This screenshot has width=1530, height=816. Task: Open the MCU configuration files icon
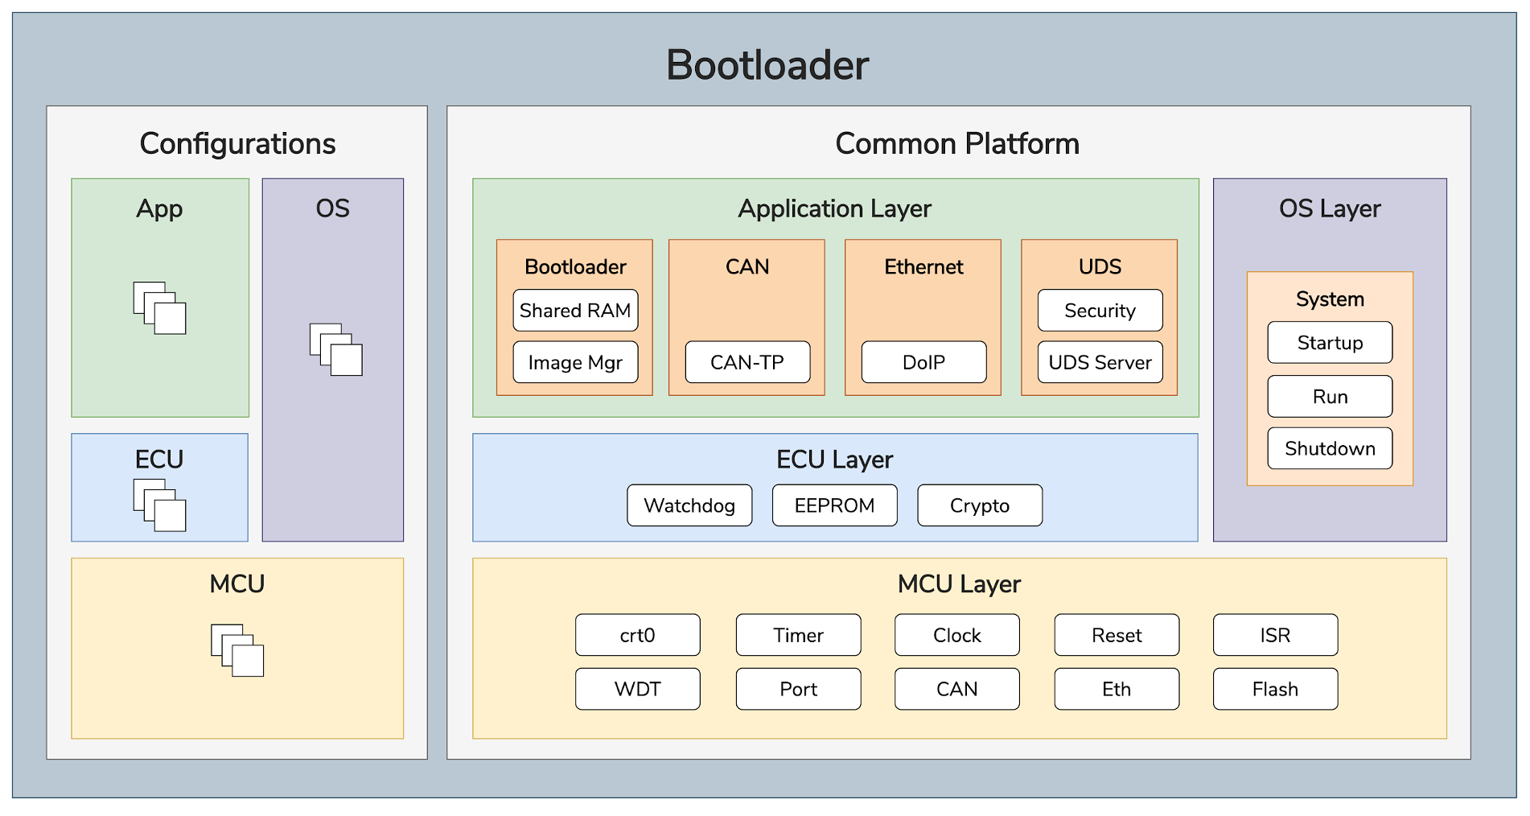coord(236,652)
